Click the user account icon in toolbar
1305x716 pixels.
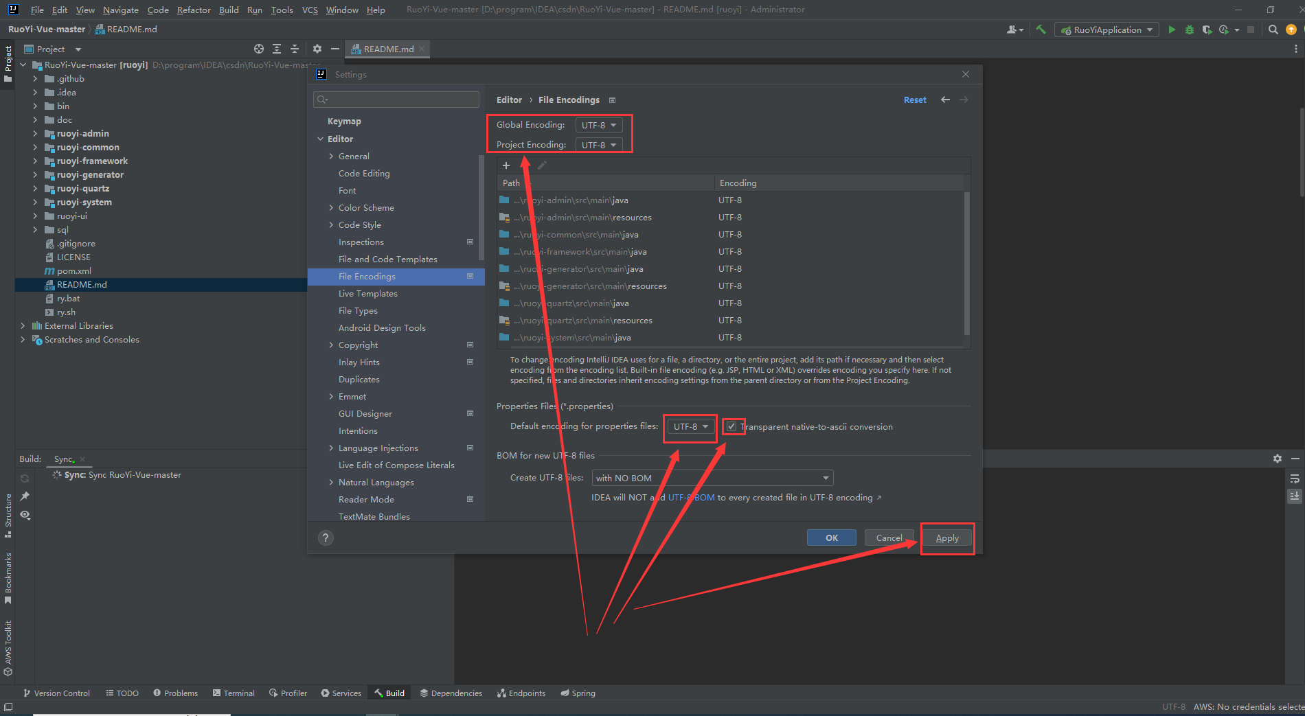(1014, 30)
